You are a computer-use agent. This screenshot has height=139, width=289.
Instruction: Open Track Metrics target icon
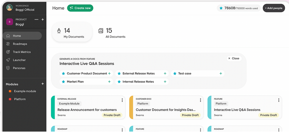8,52
